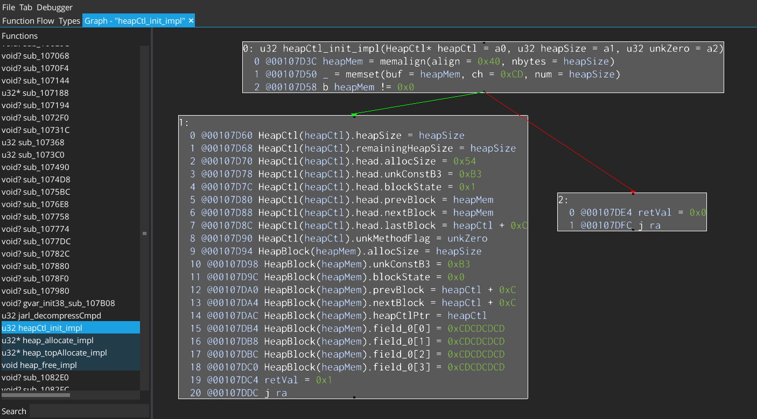Select the Graph heapCtl_init_impl tab

pos(135,20)
